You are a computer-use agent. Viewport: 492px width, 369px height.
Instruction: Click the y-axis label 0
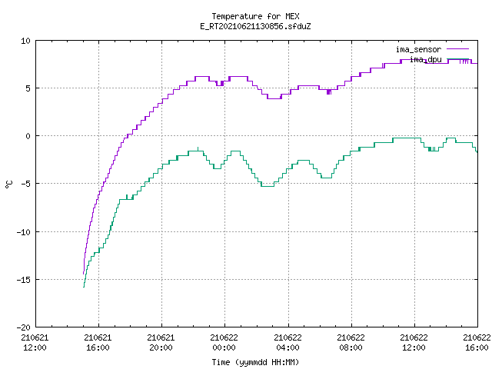coord(28,136)
